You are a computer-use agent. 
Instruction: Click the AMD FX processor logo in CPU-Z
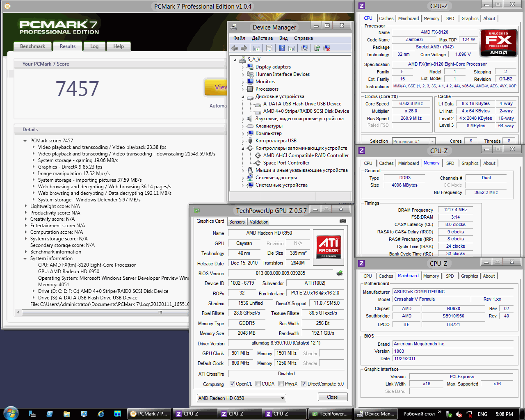(498, 42)
